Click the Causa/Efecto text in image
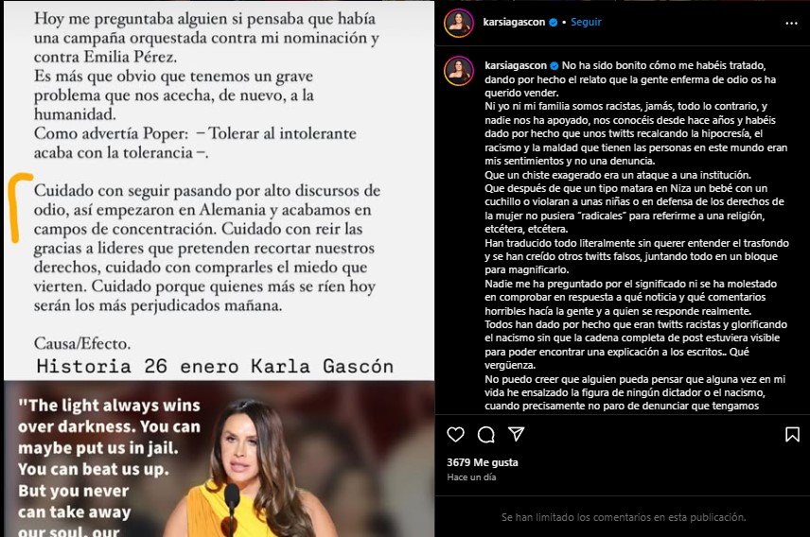810x537 pixels. coord(82,343)
